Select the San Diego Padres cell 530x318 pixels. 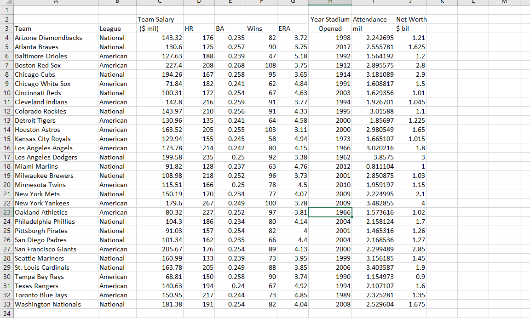click(x=56, y=240)
